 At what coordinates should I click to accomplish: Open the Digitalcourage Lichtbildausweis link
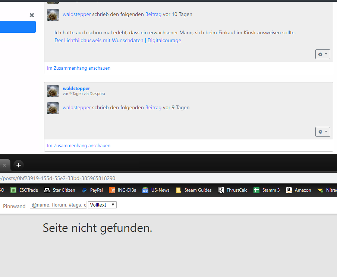coord(118,40)
